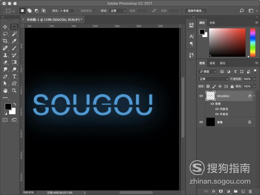Select the Hand tool
The width and height of the screenshot is (260, 195).
(5, 90)
